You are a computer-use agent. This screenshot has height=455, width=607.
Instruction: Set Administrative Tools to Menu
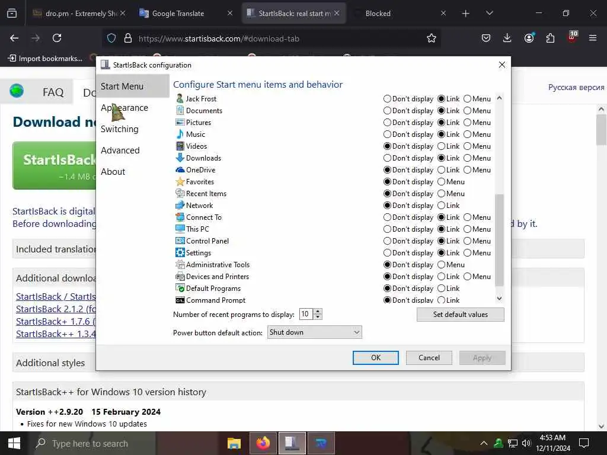point(441,265)
